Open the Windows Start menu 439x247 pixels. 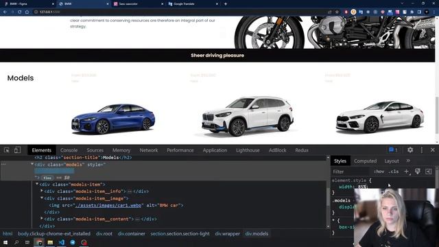click(5, 242)
